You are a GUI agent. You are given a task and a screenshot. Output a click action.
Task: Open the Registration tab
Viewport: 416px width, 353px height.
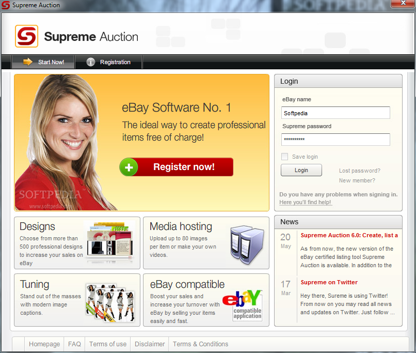[x=108, y=62]
